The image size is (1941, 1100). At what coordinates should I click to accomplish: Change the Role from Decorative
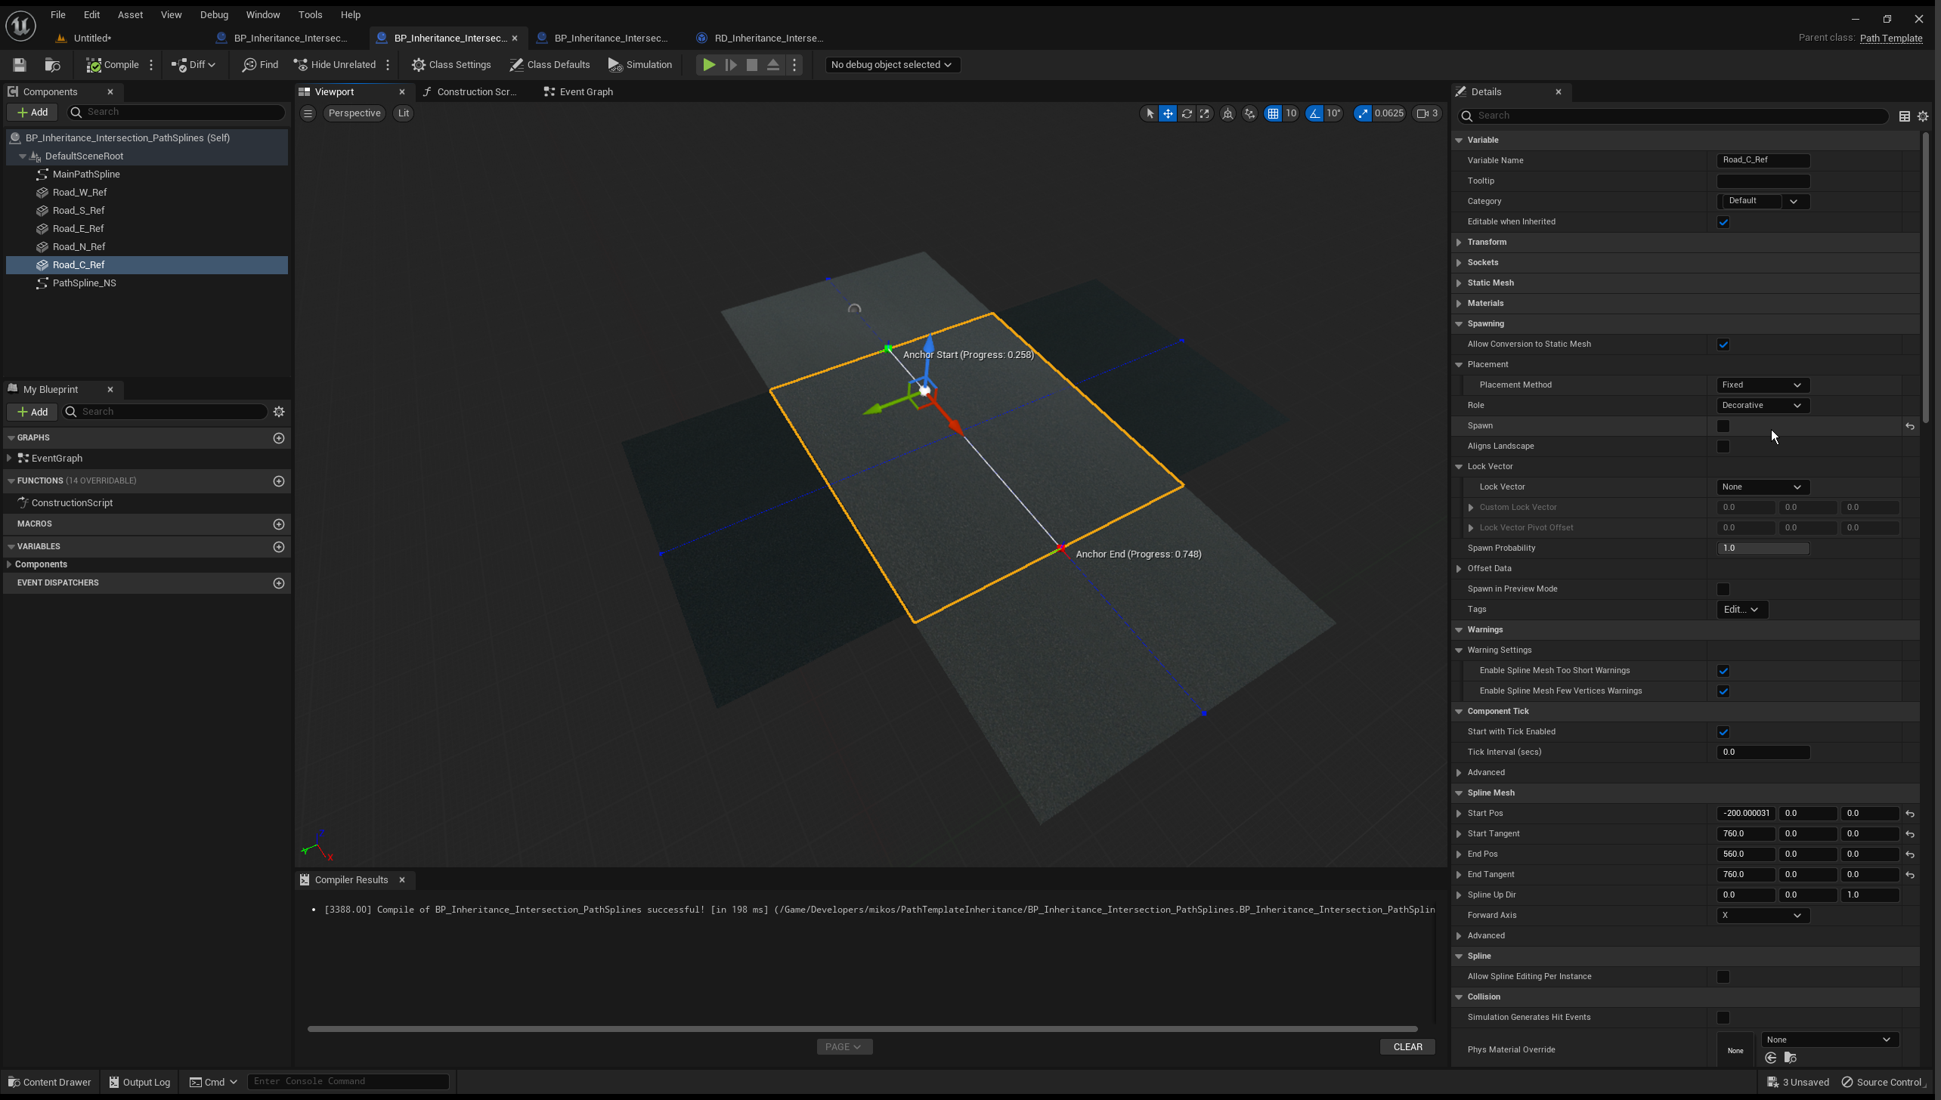coord(1762,405)
